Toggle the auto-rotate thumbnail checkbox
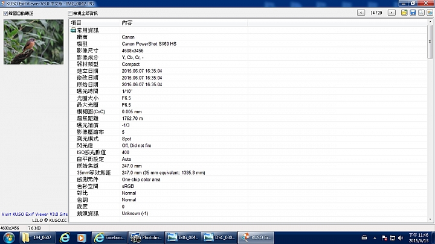 click(x=5, y=13)
